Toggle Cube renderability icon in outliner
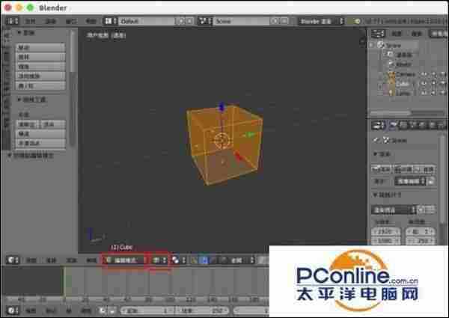449x318 pixels. click(442, 84)
